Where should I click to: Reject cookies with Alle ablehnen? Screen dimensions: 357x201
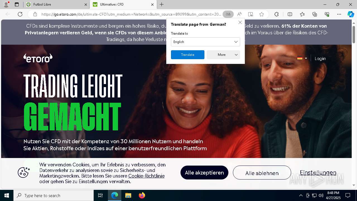[262, 173]
